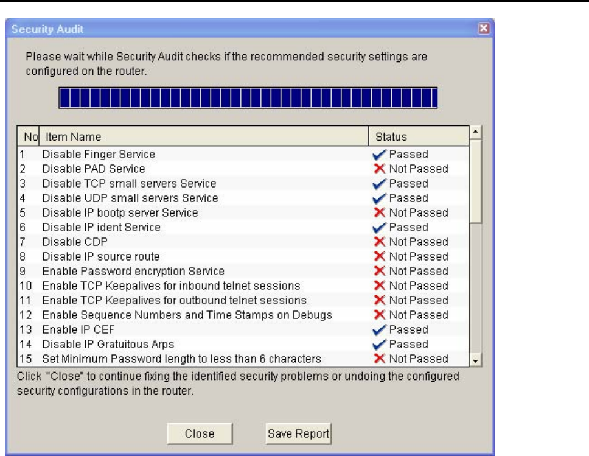Click the red X icon for Disable PAD Service
Viewport: 589px width, 456px height.
[x=380, y=169]
